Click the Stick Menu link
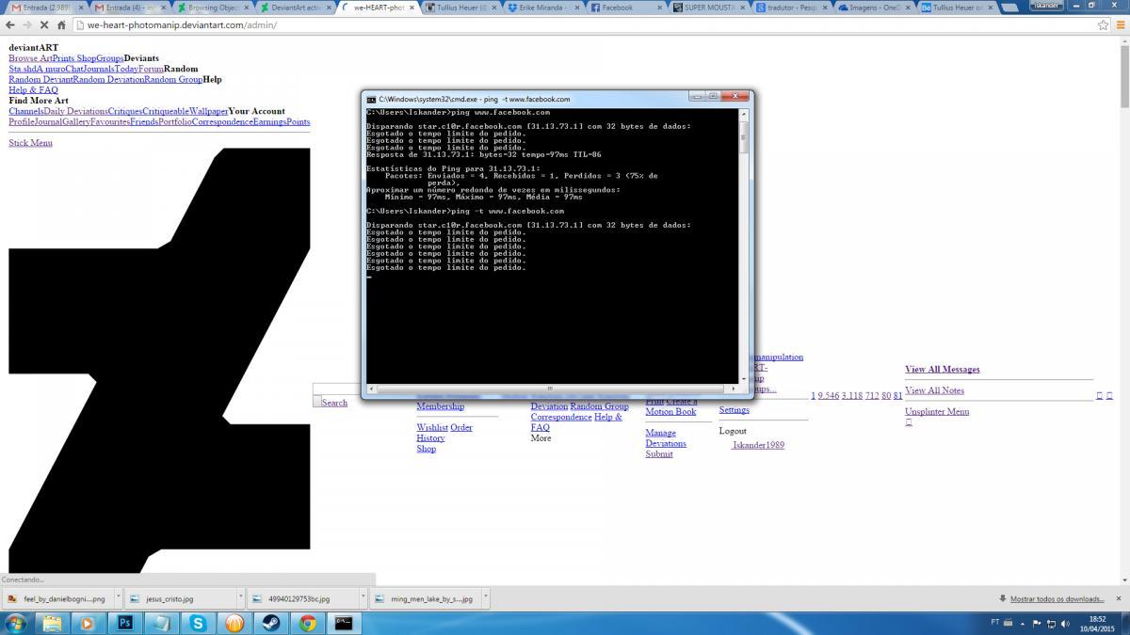 (30, 143)
